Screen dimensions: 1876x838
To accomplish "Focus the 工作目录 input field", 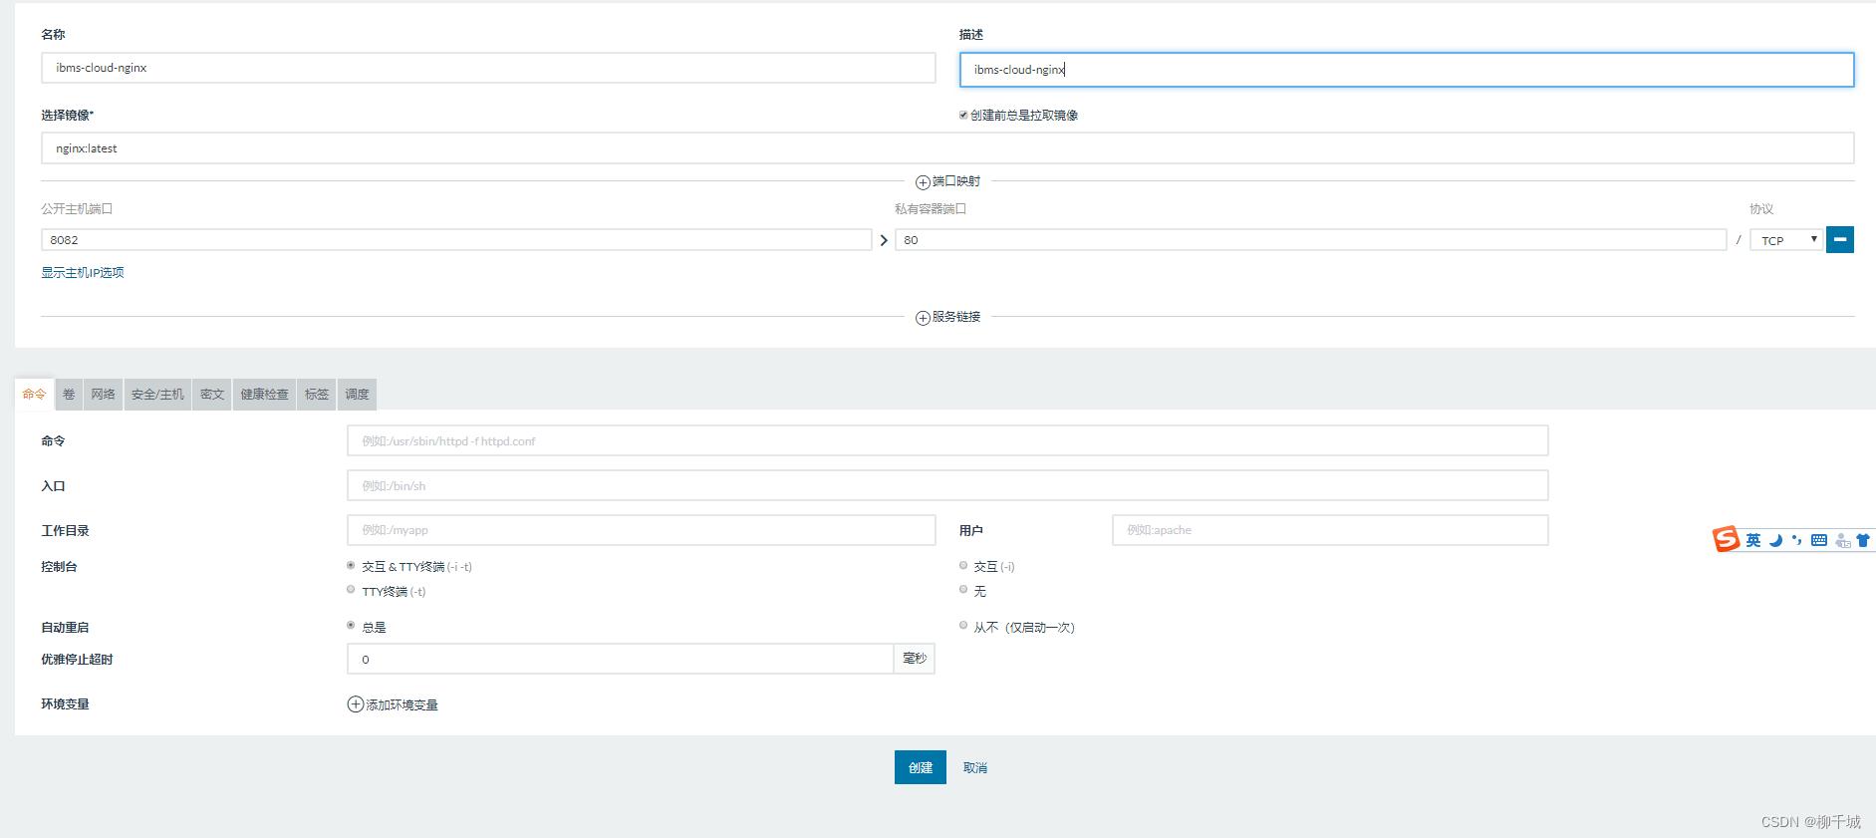I will click(641, 530).
